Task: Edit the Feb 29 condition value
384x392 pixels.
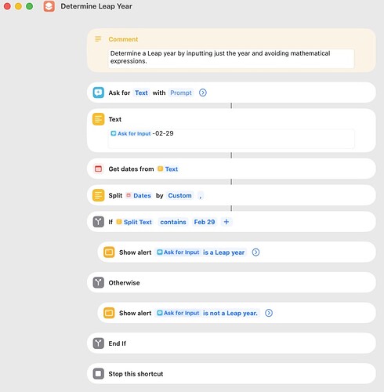Action: pos(205,222)
